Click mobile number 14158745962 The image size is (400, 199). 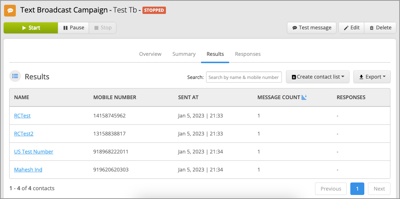109,116
